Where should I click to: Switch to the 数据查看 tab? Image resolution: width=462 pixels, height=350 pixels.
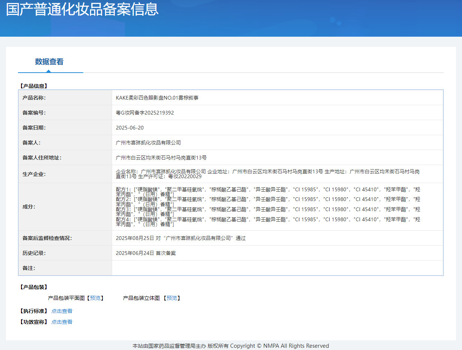click(x=49, y=62)
